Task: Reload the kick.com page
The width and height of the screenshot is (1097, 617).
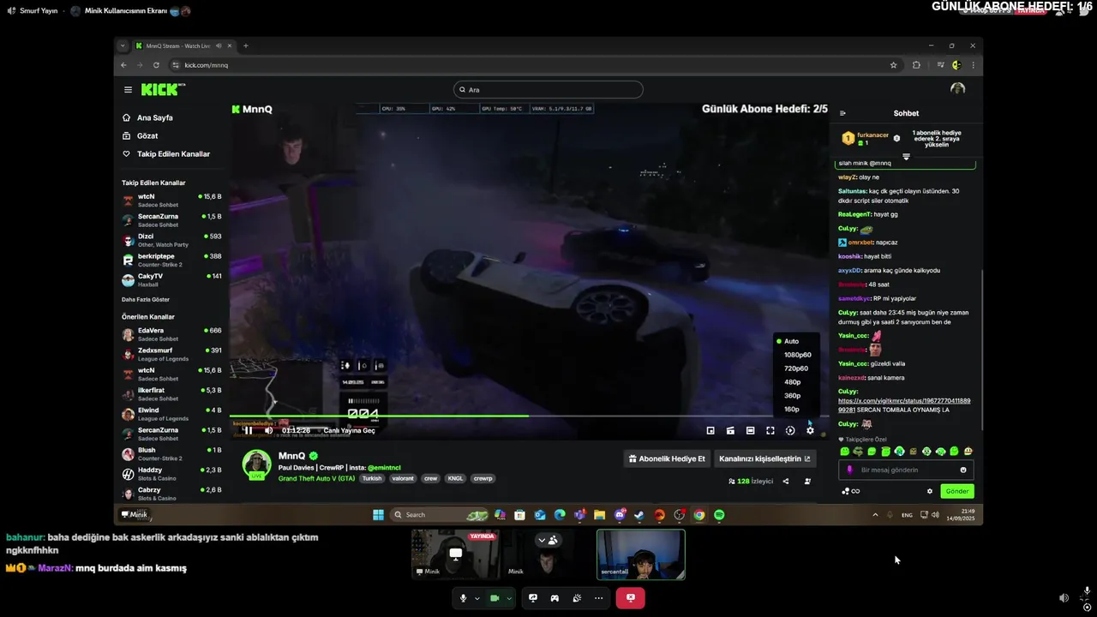Action: (156, 65)
